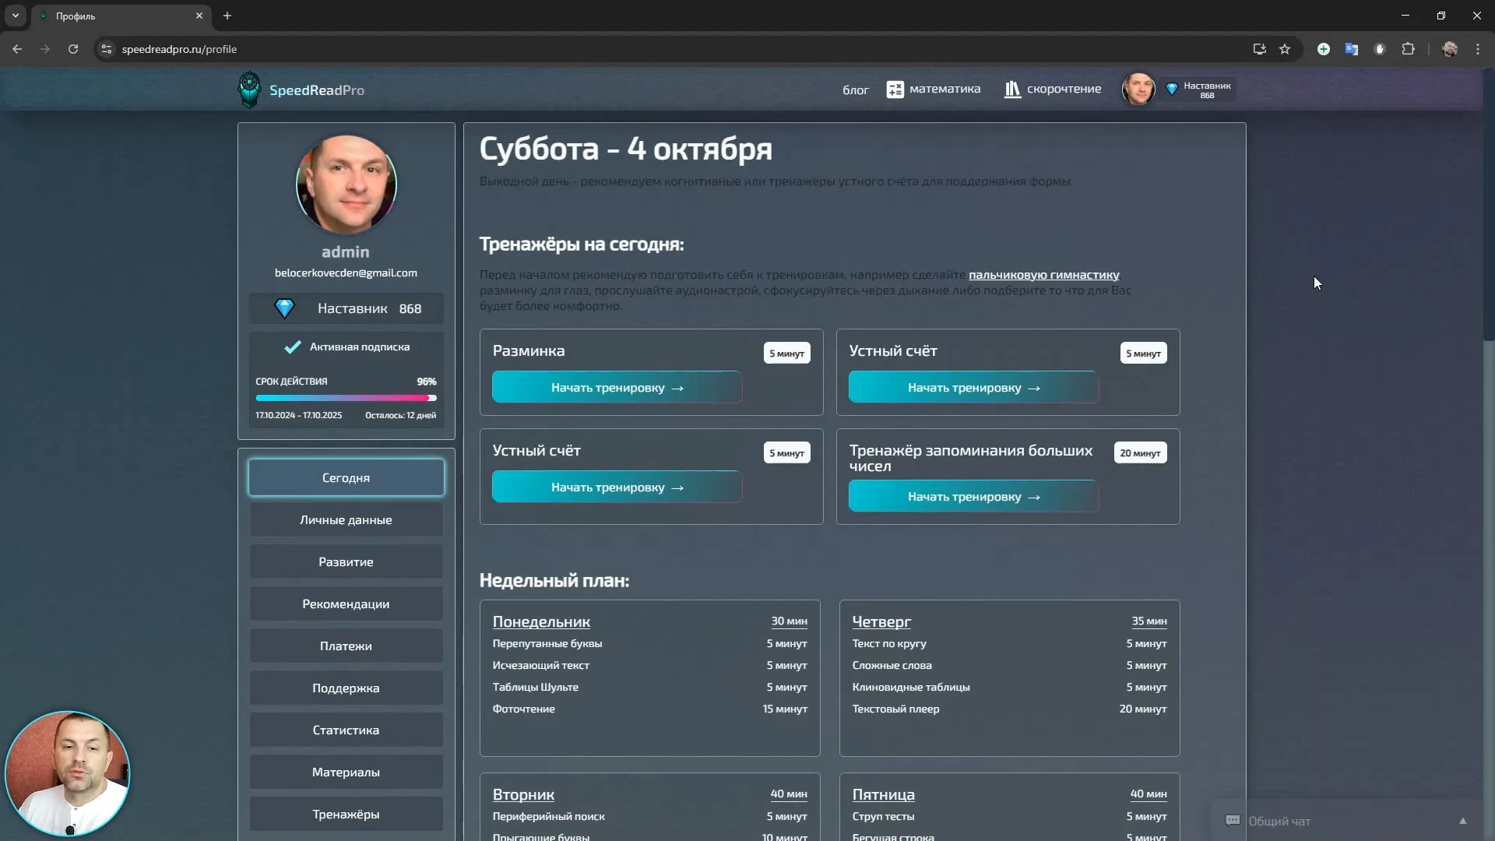Open the Пятница day plan
Viewport: 1495px width, 841px height.
(x=883, y=794)
